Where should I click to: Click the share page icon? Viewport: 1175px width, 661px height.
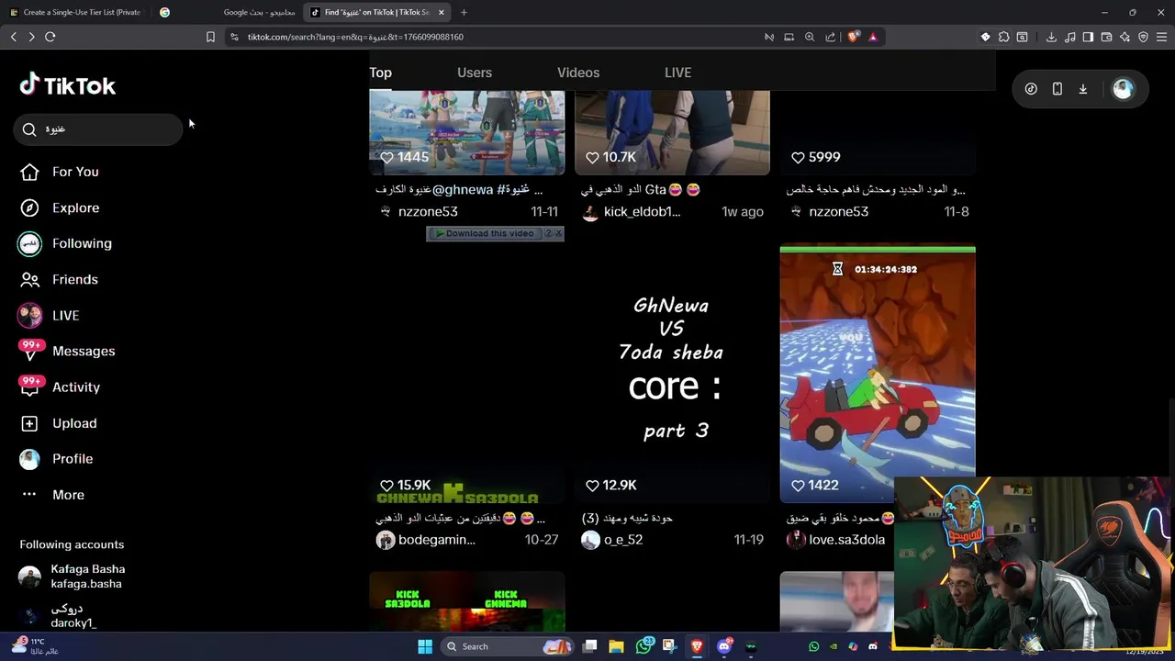click(x=831, y=37)
